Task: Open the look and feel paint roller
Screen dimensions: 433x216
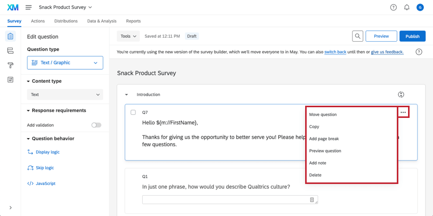Action: pos(10,65)
